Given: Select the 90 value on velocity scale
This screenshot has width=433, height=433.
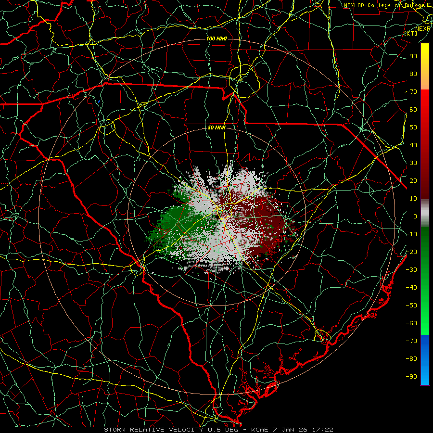Looking at the screenshot, I should pos(413,56).
